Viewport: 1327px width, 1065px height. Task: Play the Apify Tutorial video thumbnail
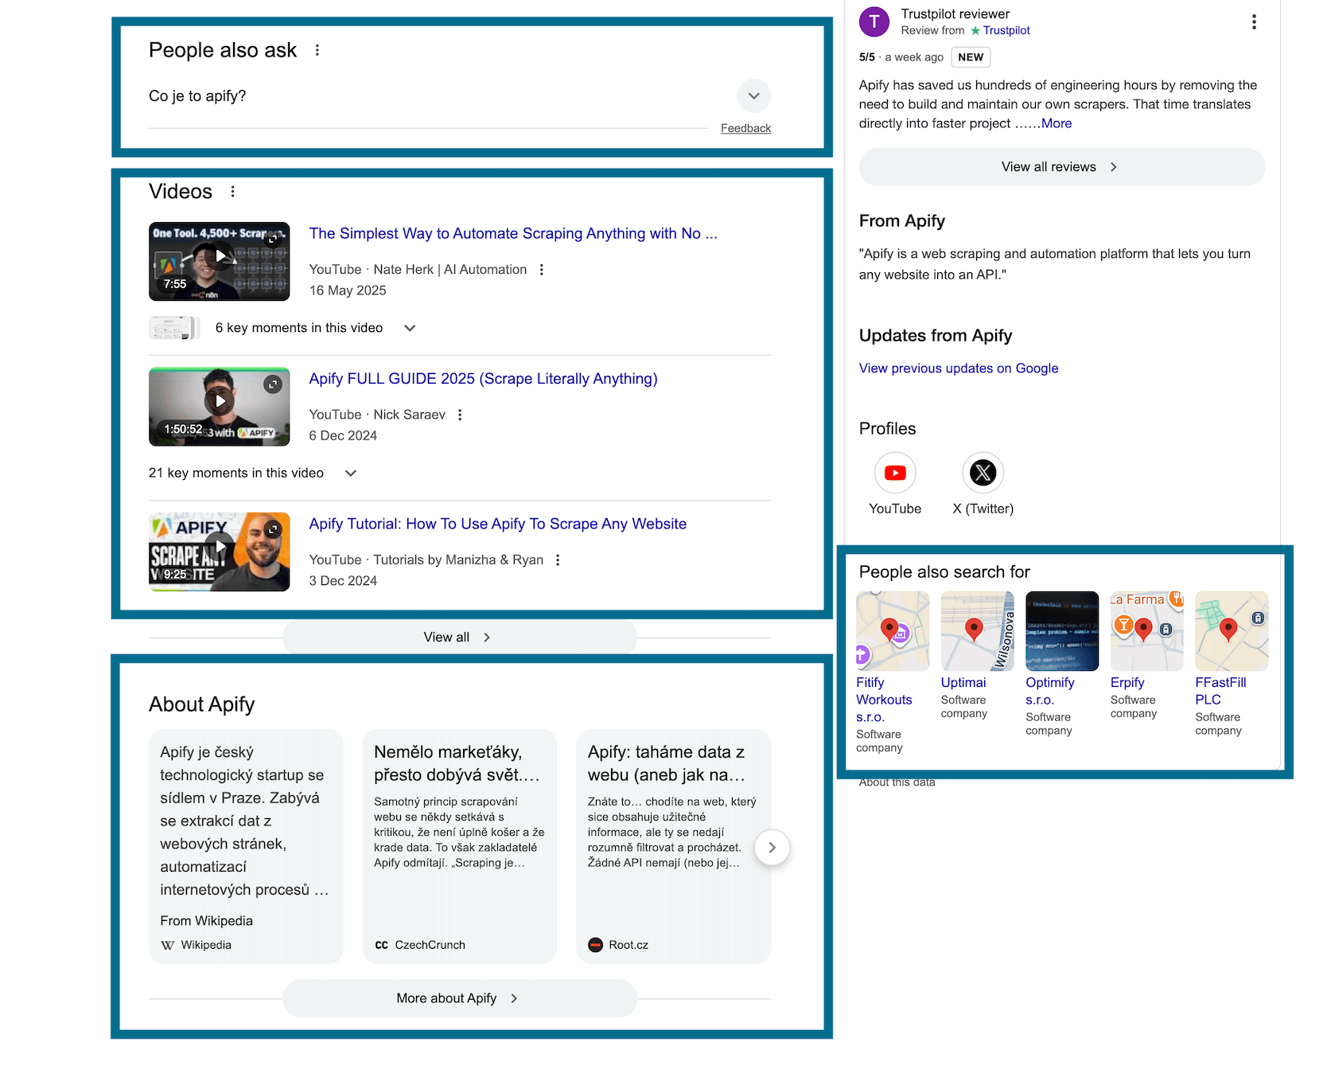coord(220,552)
